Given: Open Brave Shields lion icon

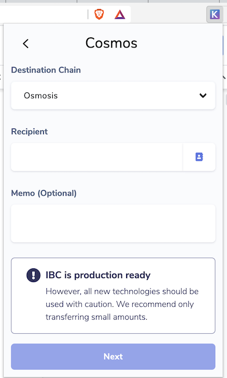Looking at the screenshot, I should [x=99, y=14].
